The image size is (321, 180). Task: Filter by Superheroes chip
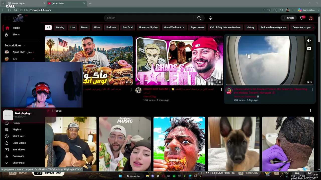pyautogui.click(x=197, y=27)
